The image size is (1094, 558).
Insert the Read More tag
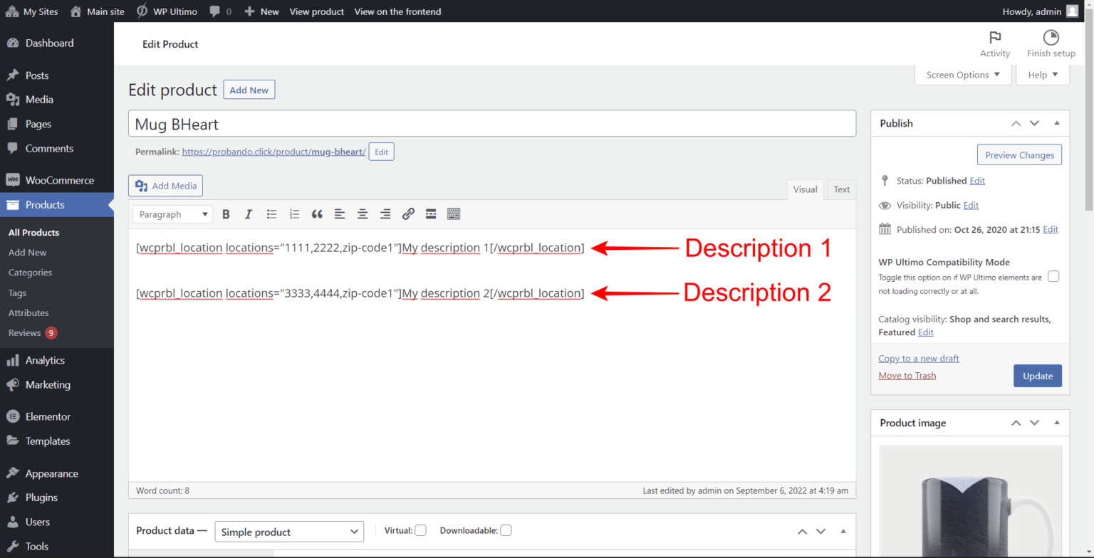(x=431, y=214)
